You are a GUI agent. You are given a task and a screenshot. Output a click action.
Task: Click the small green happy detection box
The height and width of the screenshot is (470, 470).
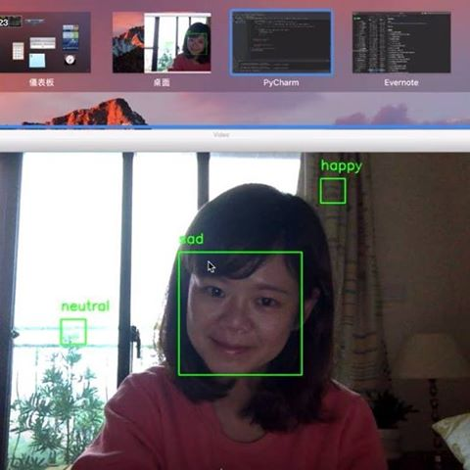coord(333,191)
